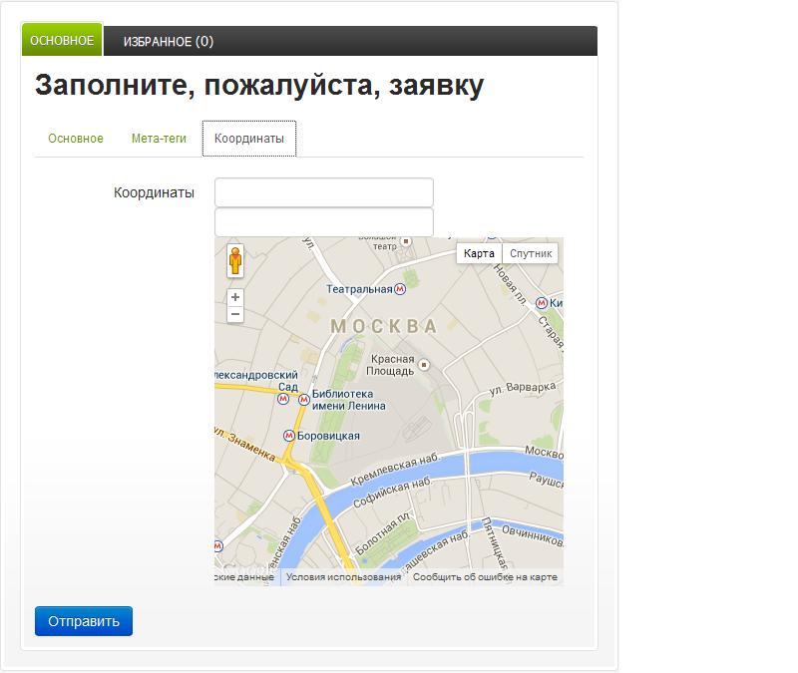Click the Китай-город metro icon at the map's edge
Screen dimensions: 798x673
click(542, 303)
